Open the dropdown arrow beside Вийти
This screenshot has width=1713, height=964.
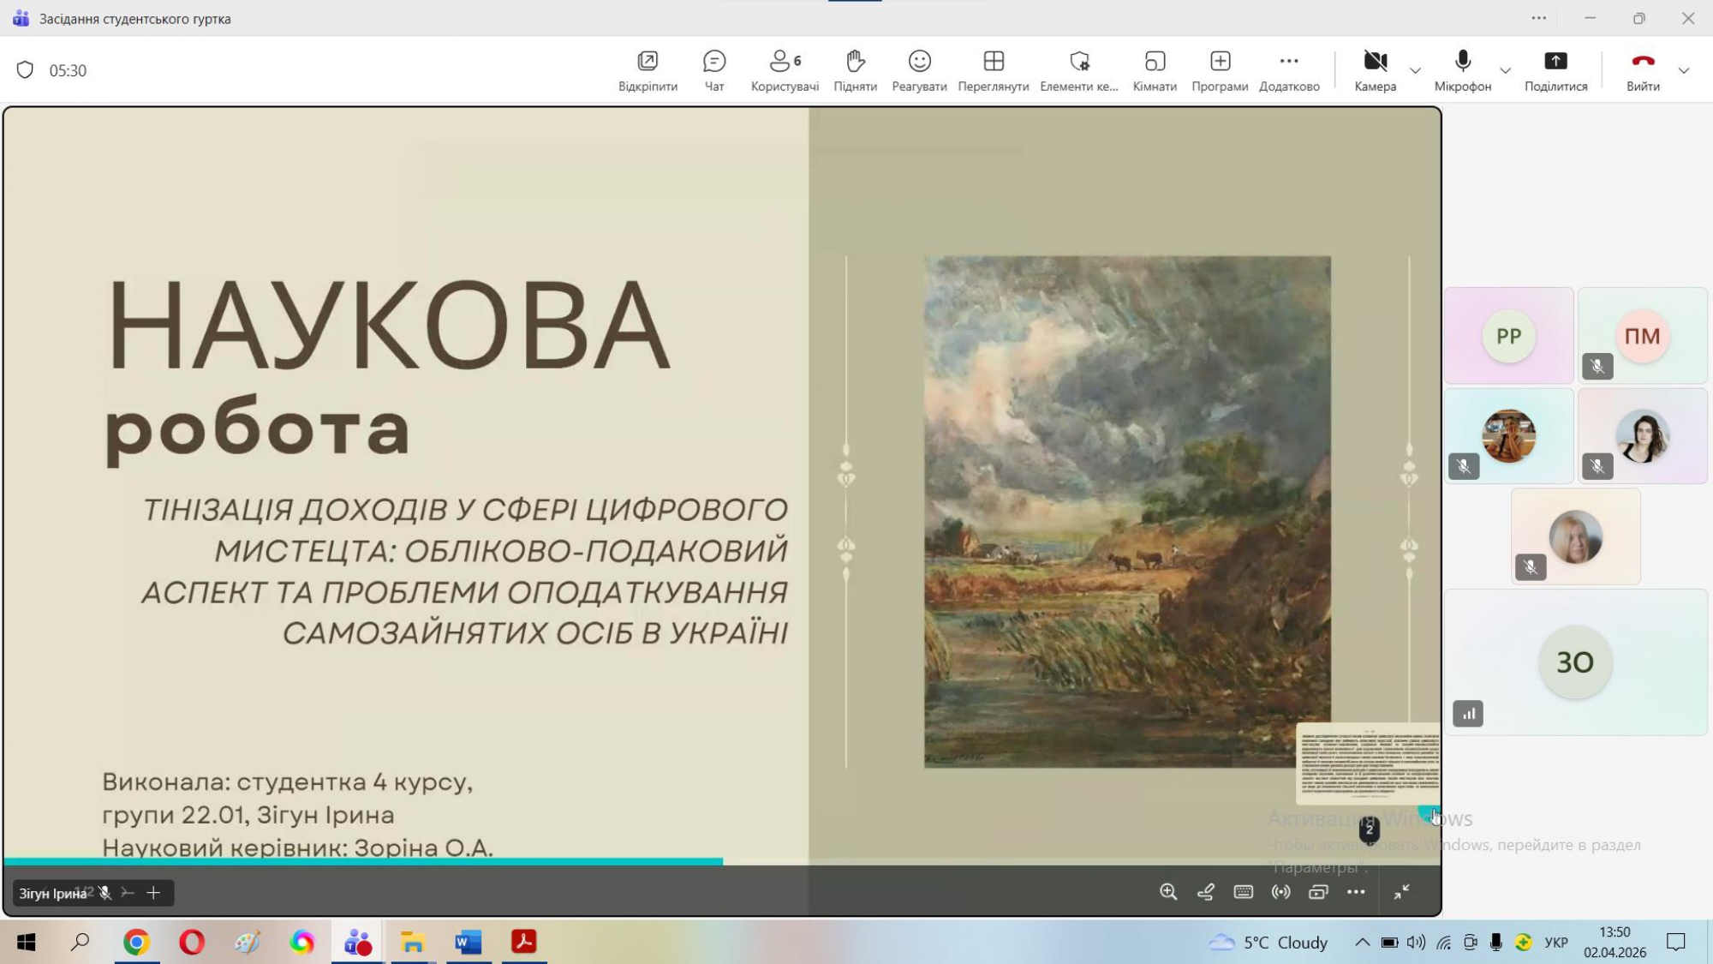coord(1683,70)
